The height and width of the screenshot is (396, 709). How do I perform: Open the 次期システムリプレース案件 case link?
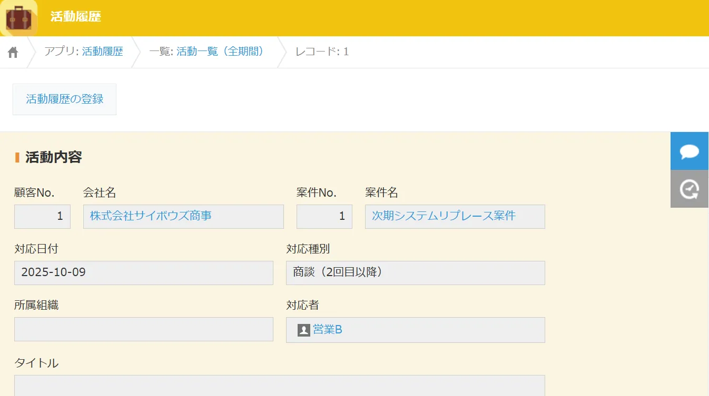pyautogui.click(x=441, y=216)
